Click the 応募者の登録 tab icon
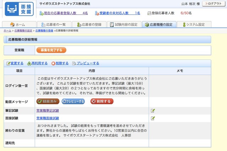The image size is (227, 151). click(x=79, y=24)
